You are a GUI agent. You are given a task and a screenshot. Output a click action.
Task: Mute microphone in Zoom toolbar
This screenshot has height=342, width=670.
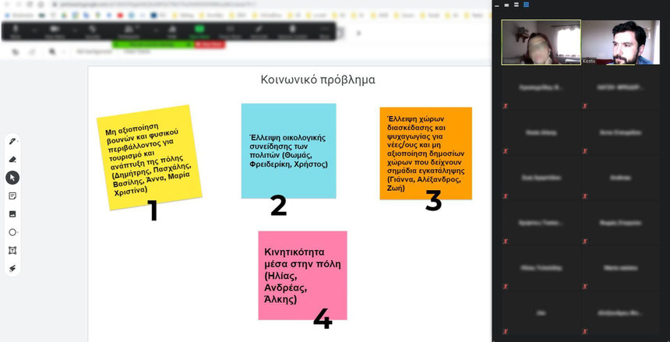[x=17, y=31]
